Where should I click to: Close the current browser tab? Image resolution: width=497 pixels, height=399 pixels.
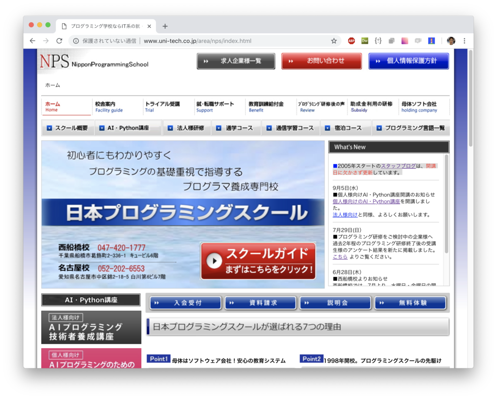(149, 26)
